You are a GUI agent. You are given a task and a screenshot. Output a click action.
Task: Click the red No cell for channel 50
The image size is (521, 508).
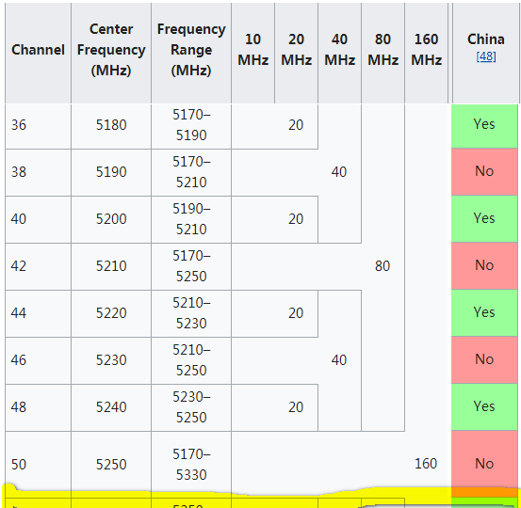click(484, 463)
